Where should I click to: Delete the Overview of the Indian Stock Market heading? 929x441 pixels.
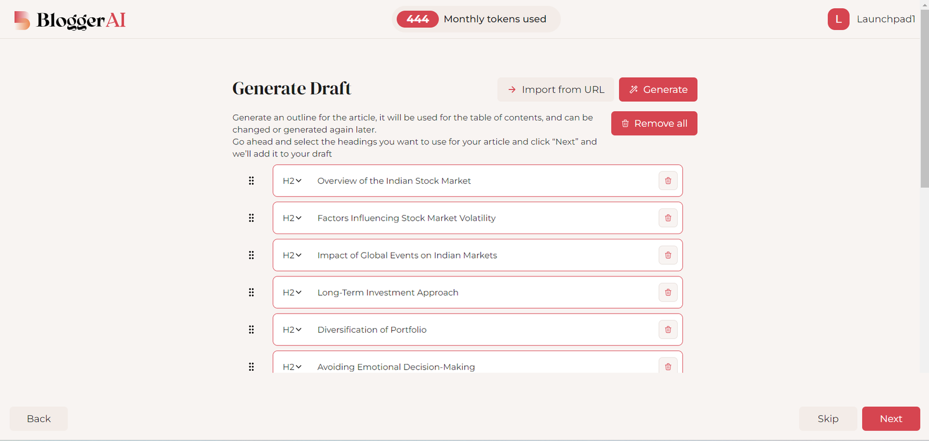click(x=668, y=181)
